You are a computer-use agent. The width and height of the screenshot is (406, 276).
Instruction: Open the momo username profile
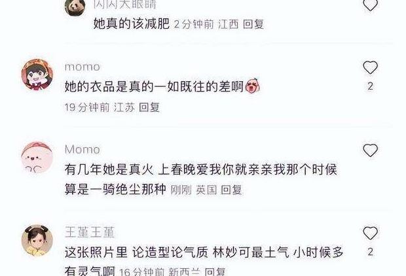click(83, 67)
